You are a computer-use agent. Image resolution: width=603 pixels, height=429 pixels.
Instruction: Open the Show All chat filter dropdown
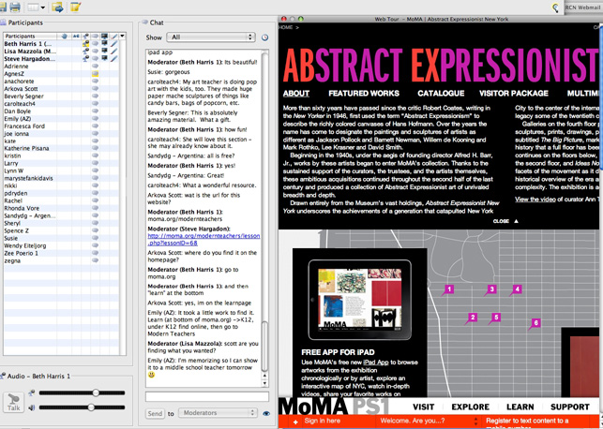[x=211, y=37]
